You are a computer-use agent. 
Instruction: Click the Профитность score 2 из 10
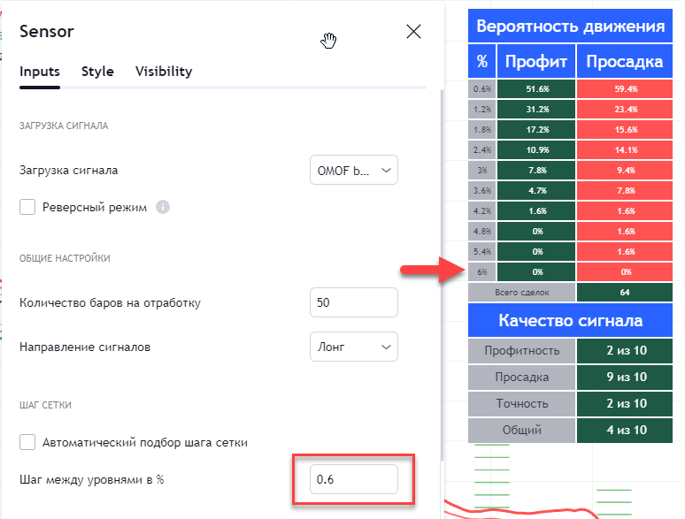(x=627, y=351)
